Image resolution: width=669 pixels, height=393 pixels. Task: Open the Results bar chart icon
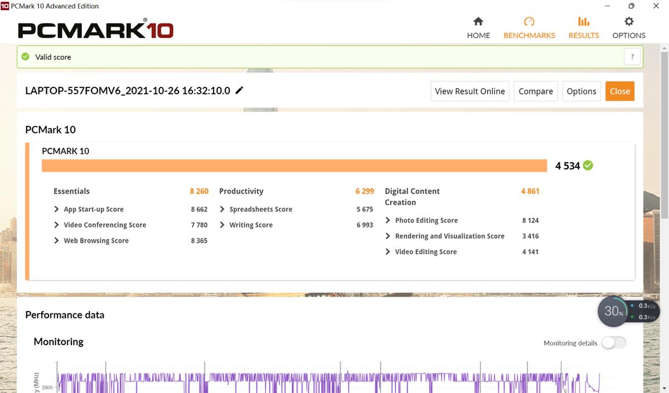pyautogui.click(x=584, y=22)
